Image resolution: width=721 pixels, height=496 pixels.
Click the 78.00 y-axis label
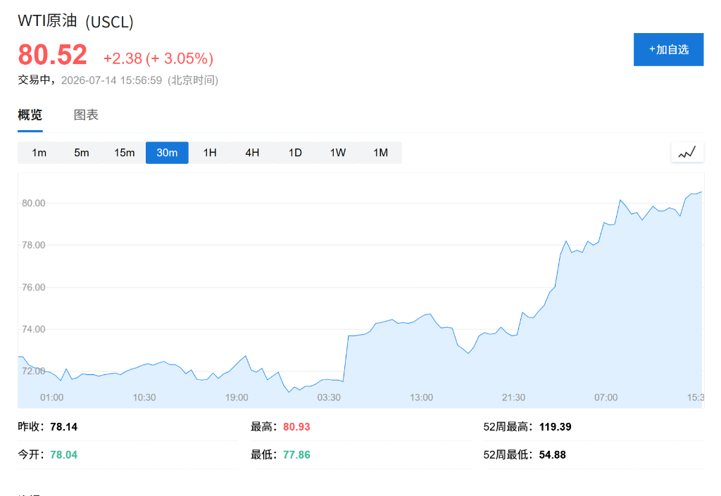tap(34, 245)
